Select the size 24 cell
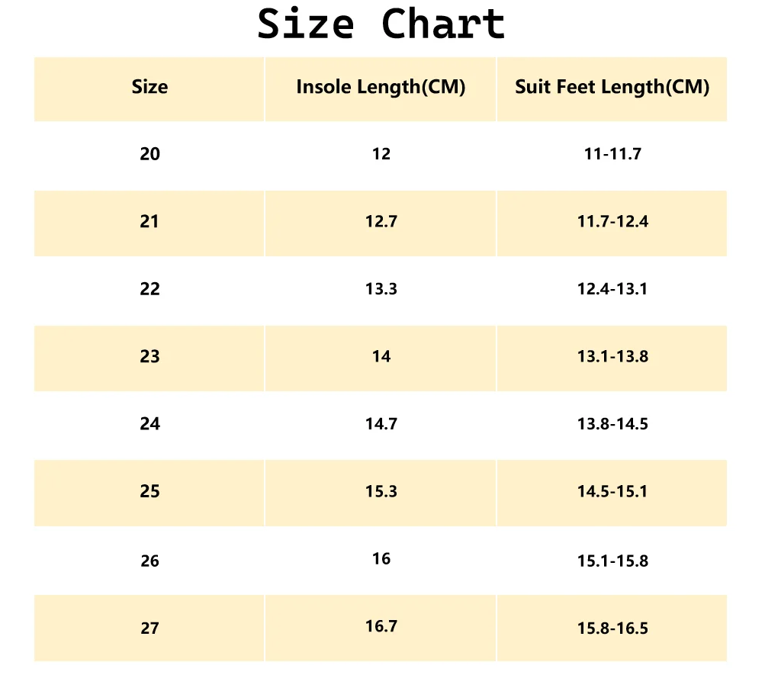The height and width of the screenshot is (691, 765). click(x=150, y=424)
